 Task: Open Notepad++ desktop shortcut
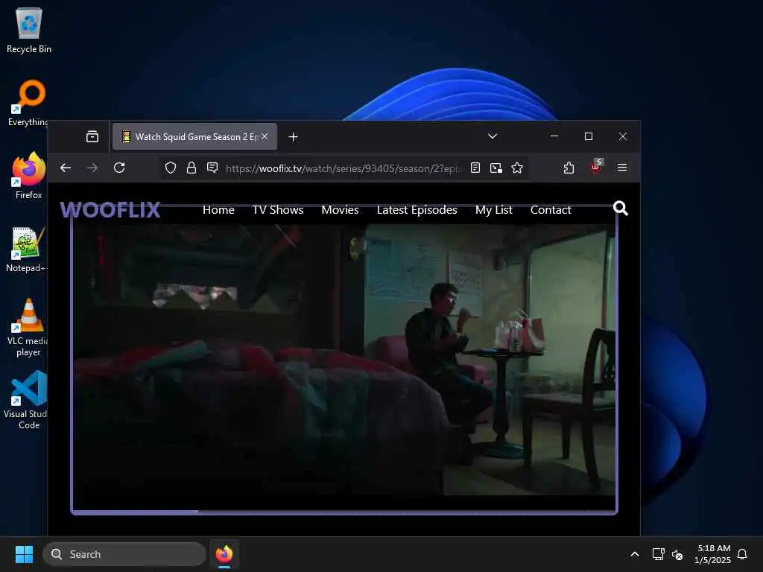(x=27, y=249)
